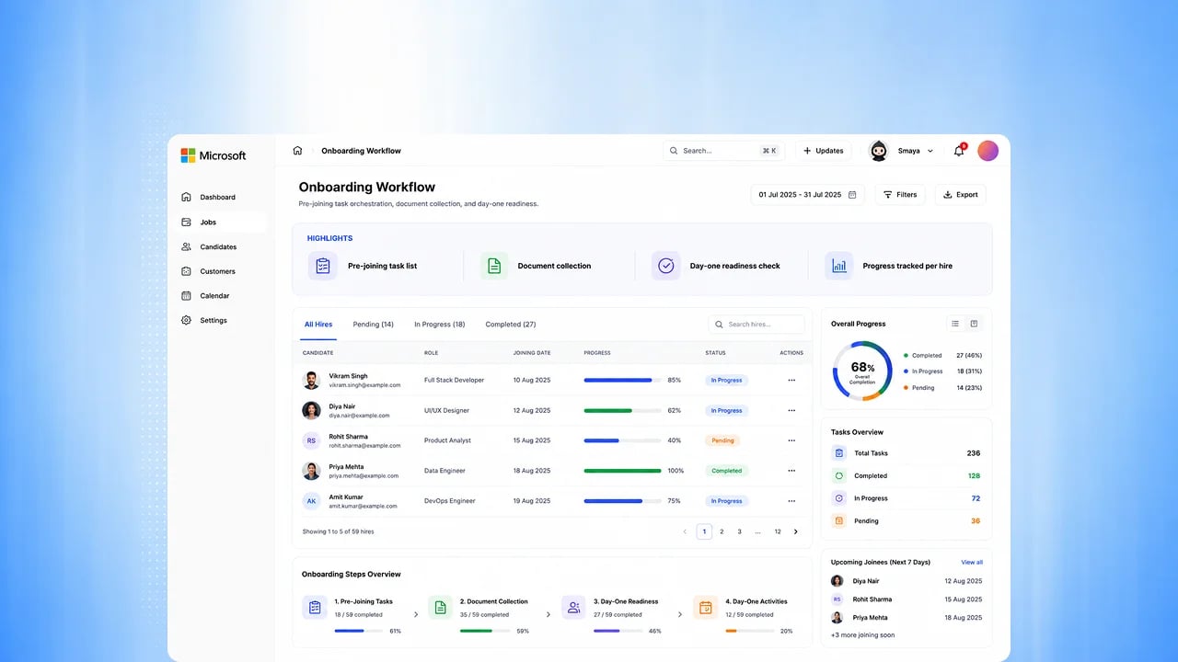Expand the Smaya account dropdown
Image resolution: width=1178 pixels, height=662 pixels.
coord(930,151)
